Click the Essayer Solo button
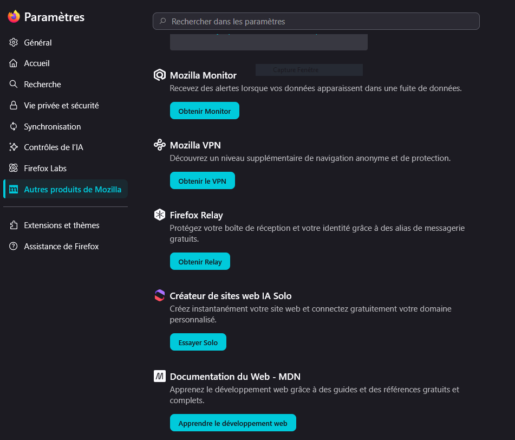This screenshot has width=515, height=440. click(x=198, y=342)
